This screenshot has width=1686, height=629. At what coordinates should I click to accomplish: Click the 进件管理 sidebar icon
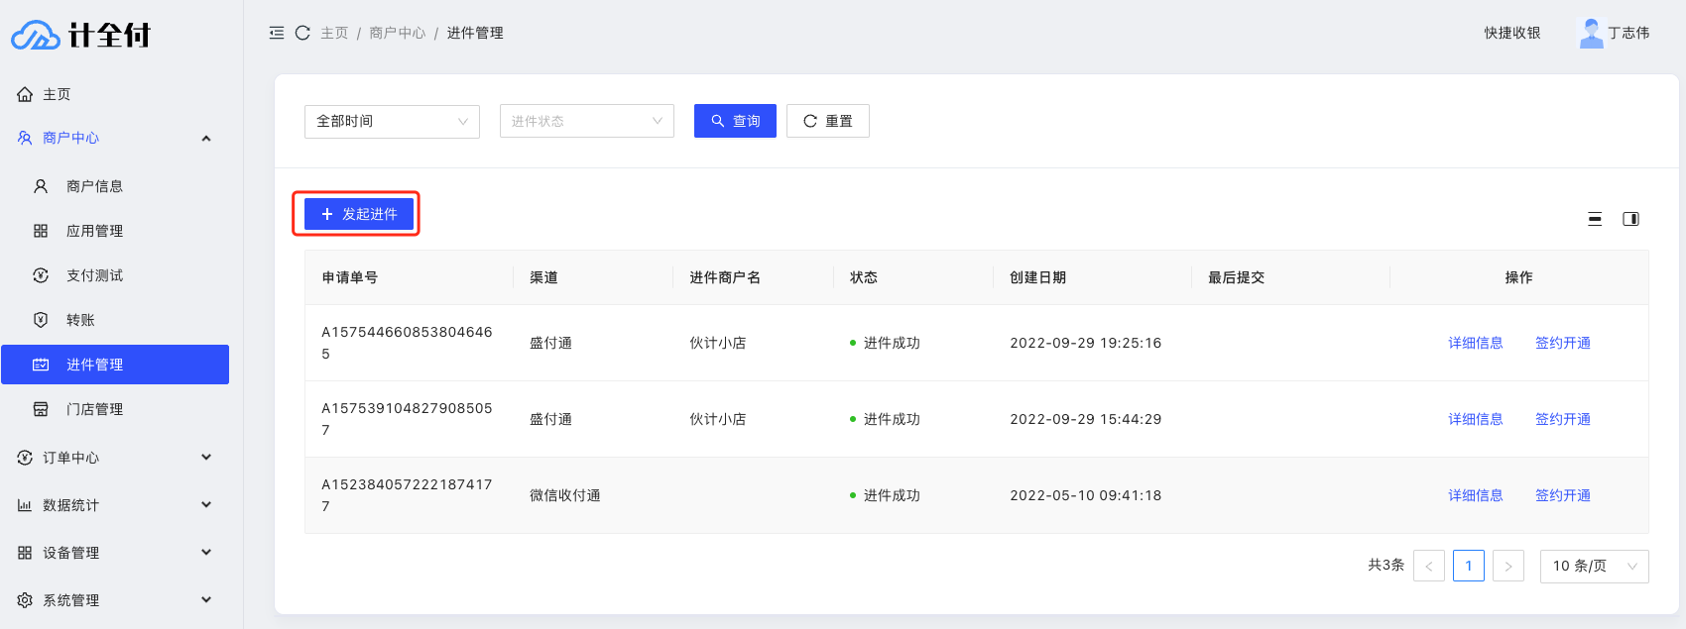41,365
